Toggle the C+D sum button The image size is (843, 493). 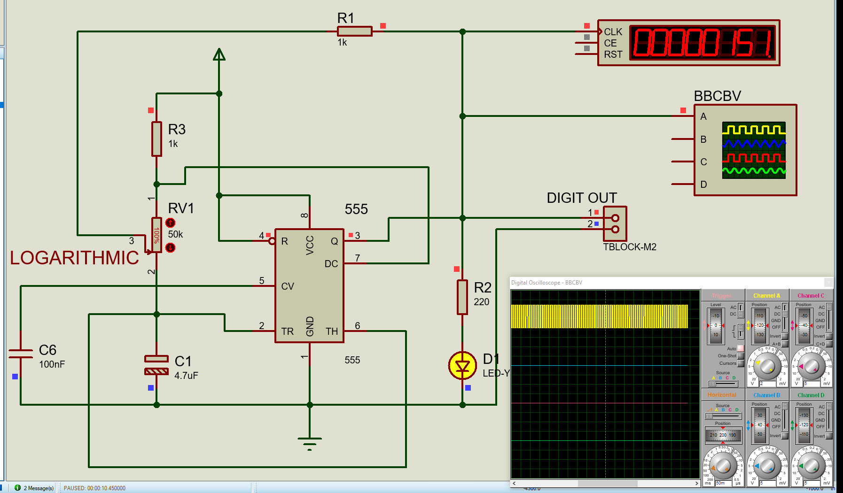pyautogui.click(x=829, y=344)
